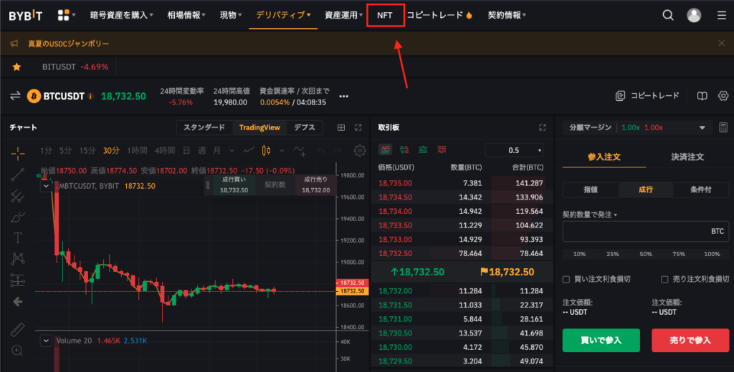Expand the chart to fullscreen
This screenshot has width=734, height=372.
coord(358,127)
